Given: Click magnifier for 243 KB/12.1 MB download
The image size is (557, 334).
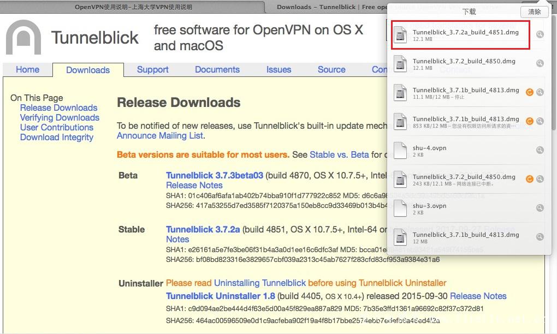Looking at the screenshot, I should 540,179.
